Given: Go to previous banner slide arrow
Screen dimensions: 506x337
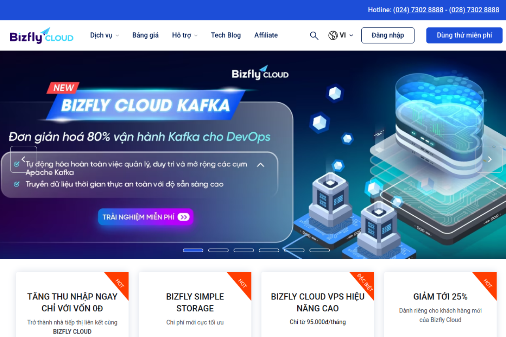Looking at the screenshot, I should tap(24, 159).
